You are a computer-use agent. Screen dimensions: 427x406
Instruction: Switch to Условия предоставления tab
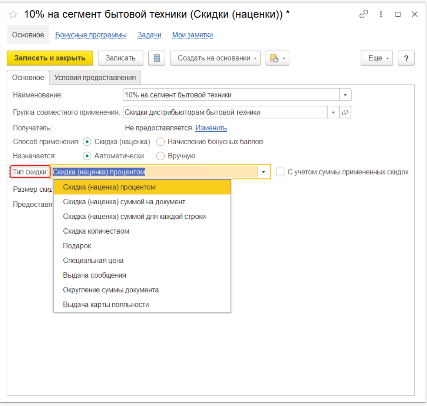pyautogui.click(x=95, y=77)
